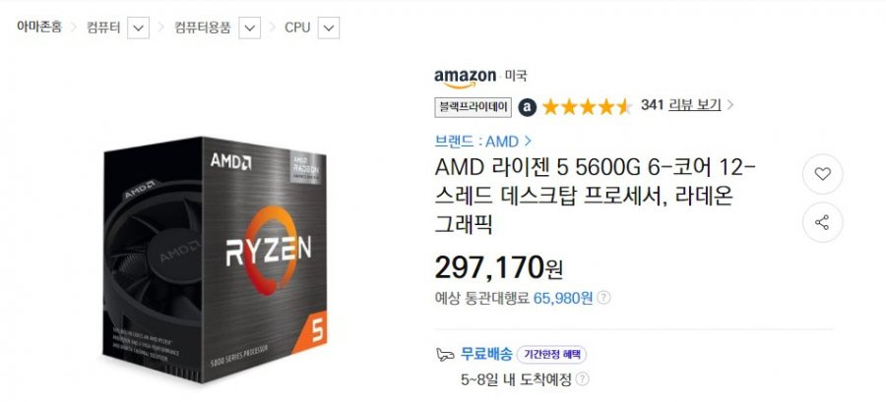Click the help icon beside 통관대행료 amount
Viewport: 886px width, 402px height.
pyautogui.click(x=604, y=298)
